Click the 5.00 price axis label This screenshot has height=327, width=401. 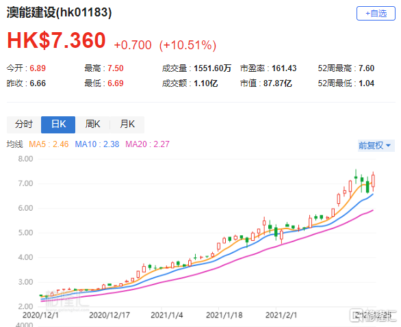25,233
